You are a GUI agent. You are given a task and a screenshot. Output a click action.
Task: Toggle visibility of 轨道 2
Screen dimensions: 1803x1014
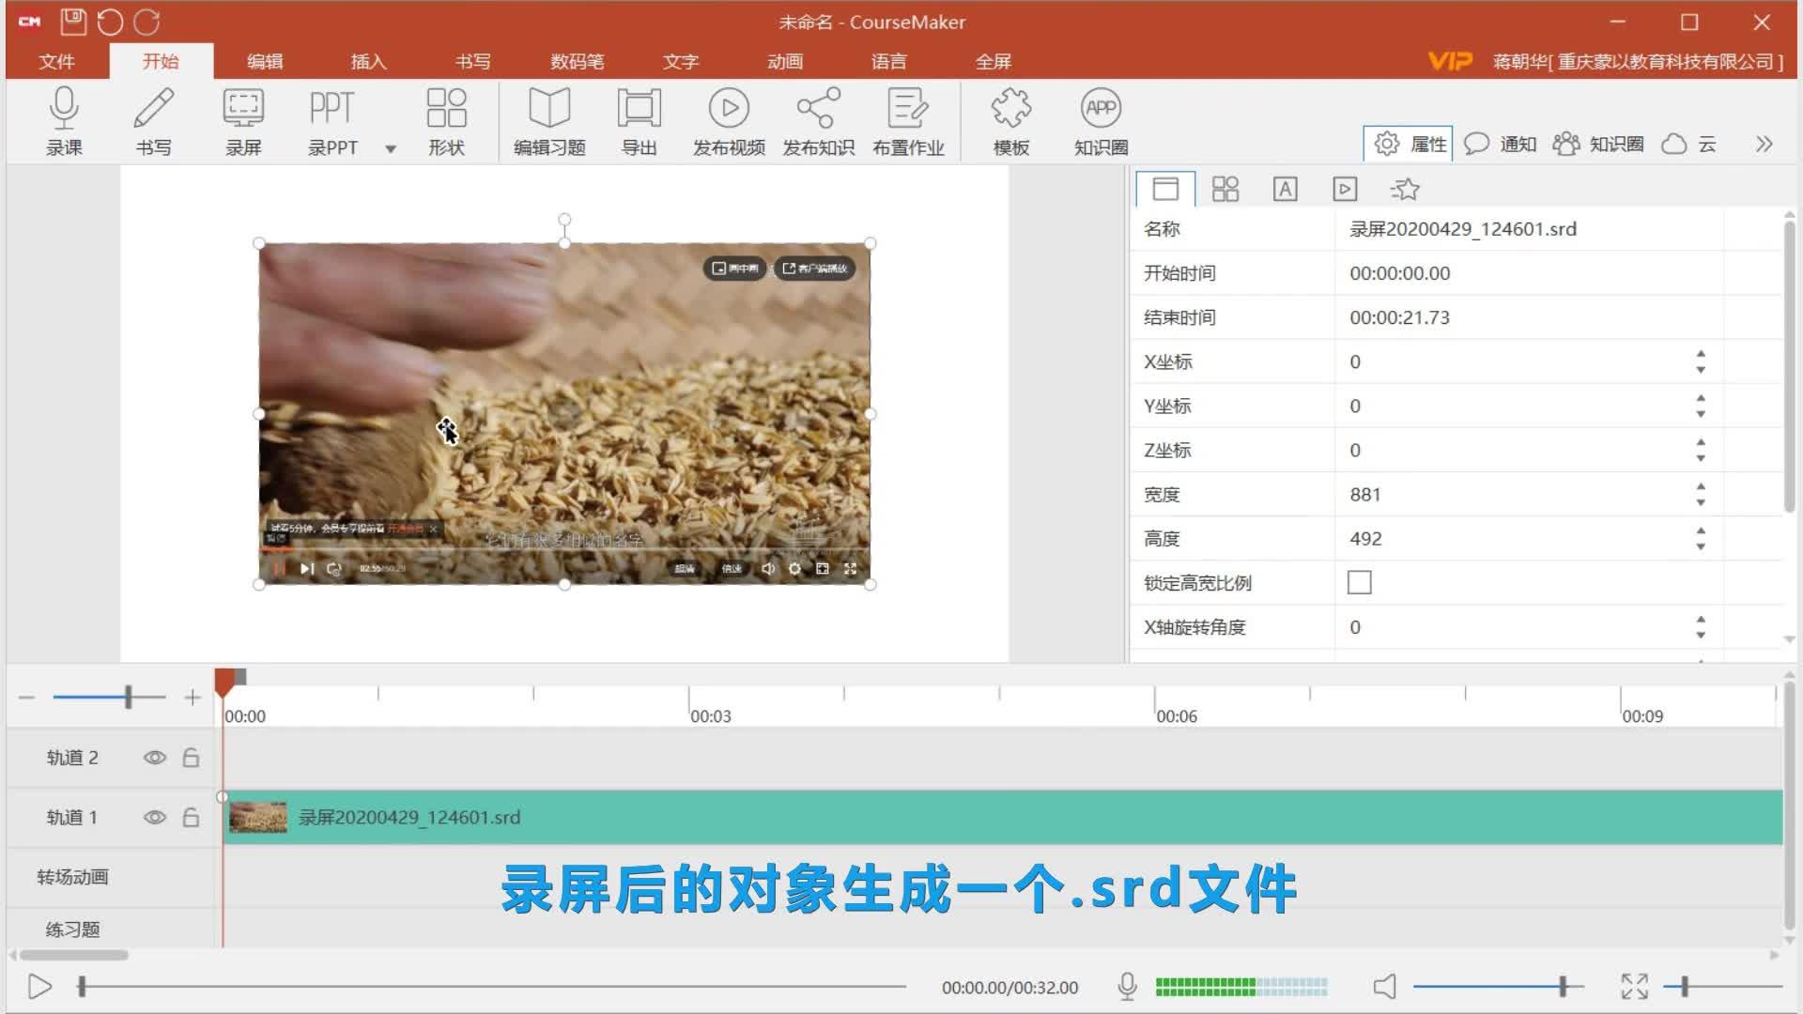[x=155, y=758]
